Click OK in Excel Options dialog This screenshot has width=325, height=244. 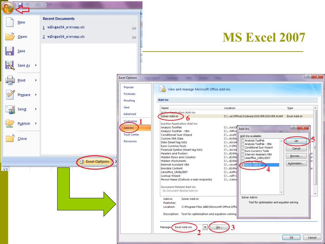291,238
